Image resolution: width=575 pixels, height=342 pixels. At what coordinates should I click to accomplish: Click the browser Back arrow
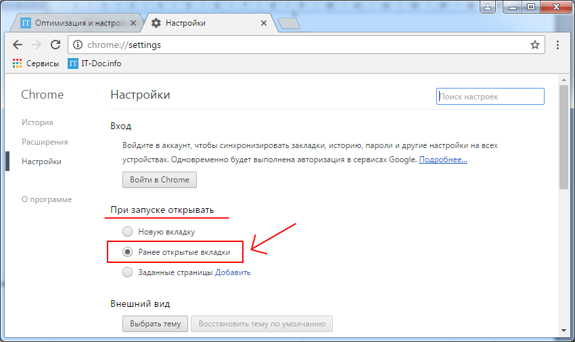point(18,45)
